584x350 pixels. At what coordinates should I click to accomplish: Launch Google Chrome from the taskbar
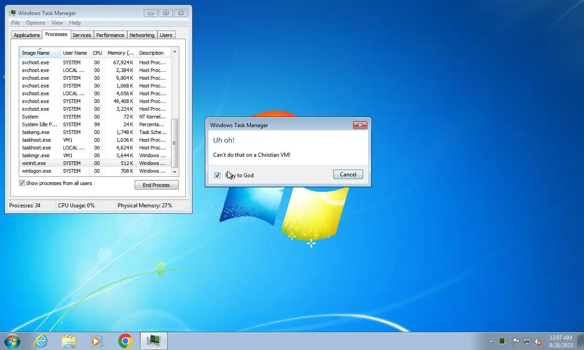coord(125,341)
